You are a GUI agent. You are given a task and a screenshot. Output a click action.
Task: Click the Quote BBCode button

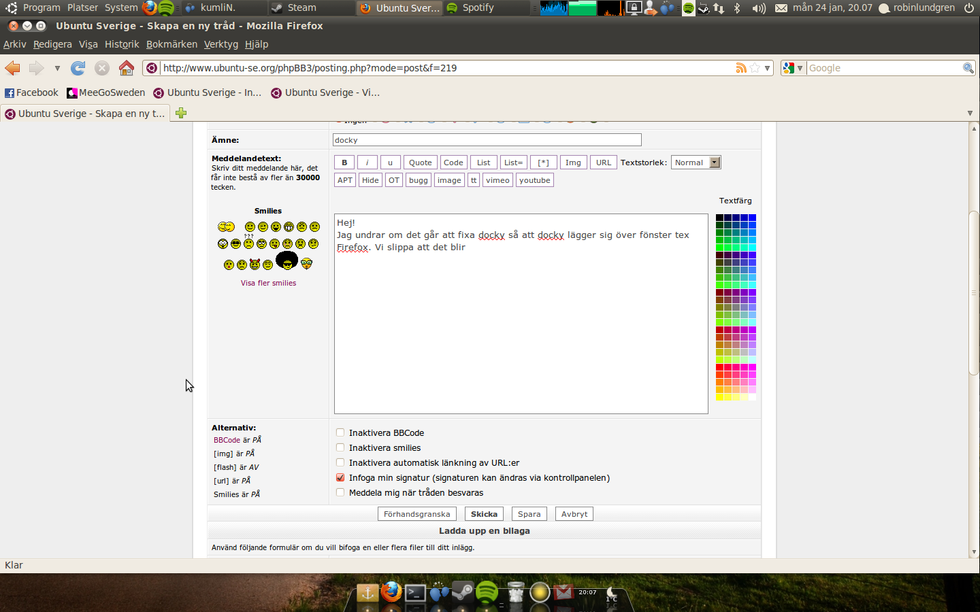pyautogui.click(x=420, y=163)
